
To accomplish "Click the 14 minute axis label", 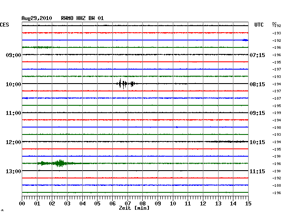I will click(x=233, y=204).
